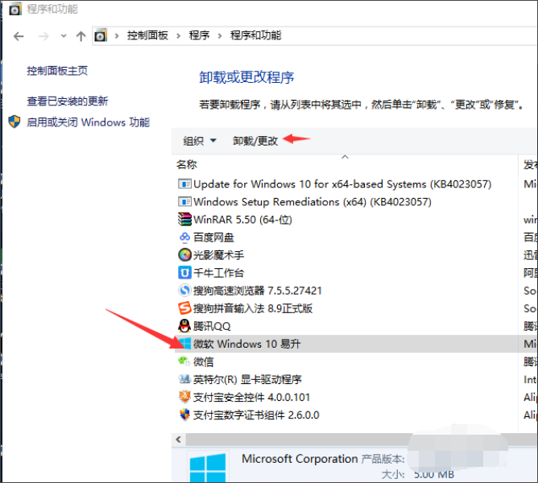Click the 支付宝数字证书组件 icon

[x=184, y=415]
